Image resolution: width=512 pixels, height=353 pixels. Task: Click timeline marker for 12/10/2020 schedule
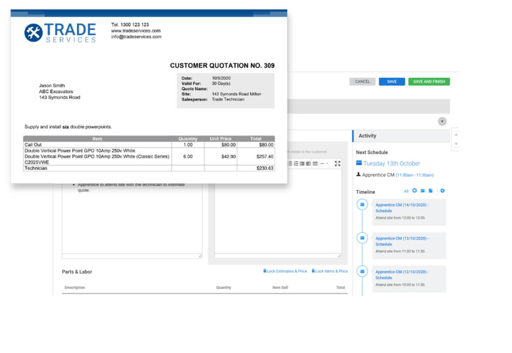[x=362, y=271]
